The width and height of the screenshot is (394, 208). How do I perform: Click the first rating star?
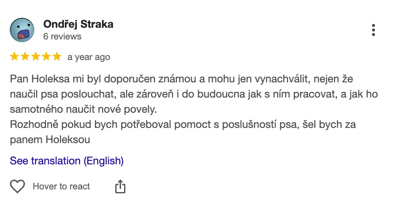pos(14,57)
